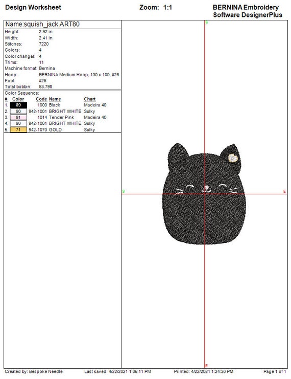Click the Design Worksheet heading

coord(33,7)
